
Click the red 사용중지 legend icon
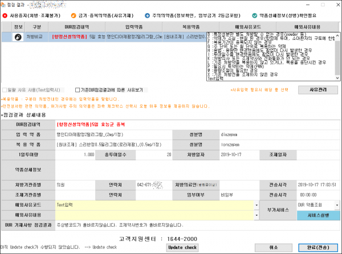pos(6,17)
